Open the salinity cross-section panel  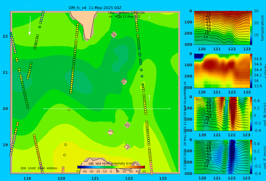[x=222, y=71]
